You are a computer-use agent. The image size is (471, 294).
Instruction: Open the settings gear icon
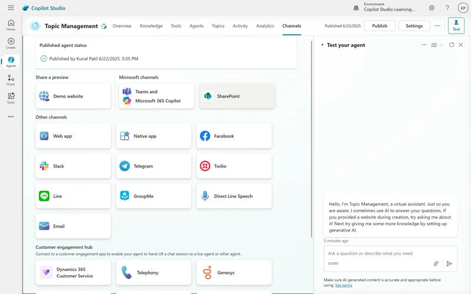click(432, 8)
